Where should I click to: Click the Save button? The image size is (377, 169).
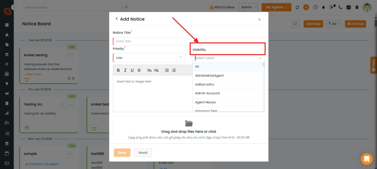[x=122, y=152]
